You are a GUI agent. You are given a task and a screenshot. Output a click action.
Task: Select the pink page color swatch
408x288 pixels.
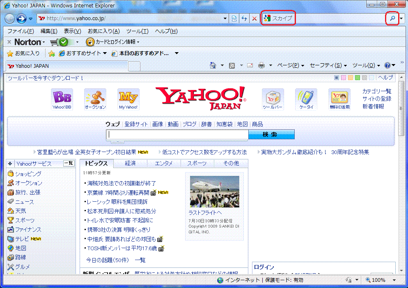[x=344, y=78]
